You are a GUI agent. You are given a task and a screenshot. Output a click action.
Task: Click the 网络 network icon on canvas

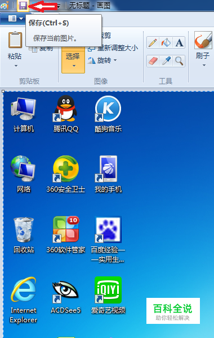pos(23,169)
